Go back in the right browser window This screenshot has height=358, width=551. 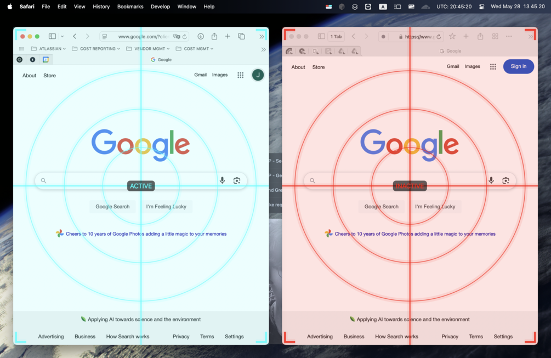(354, 36)
